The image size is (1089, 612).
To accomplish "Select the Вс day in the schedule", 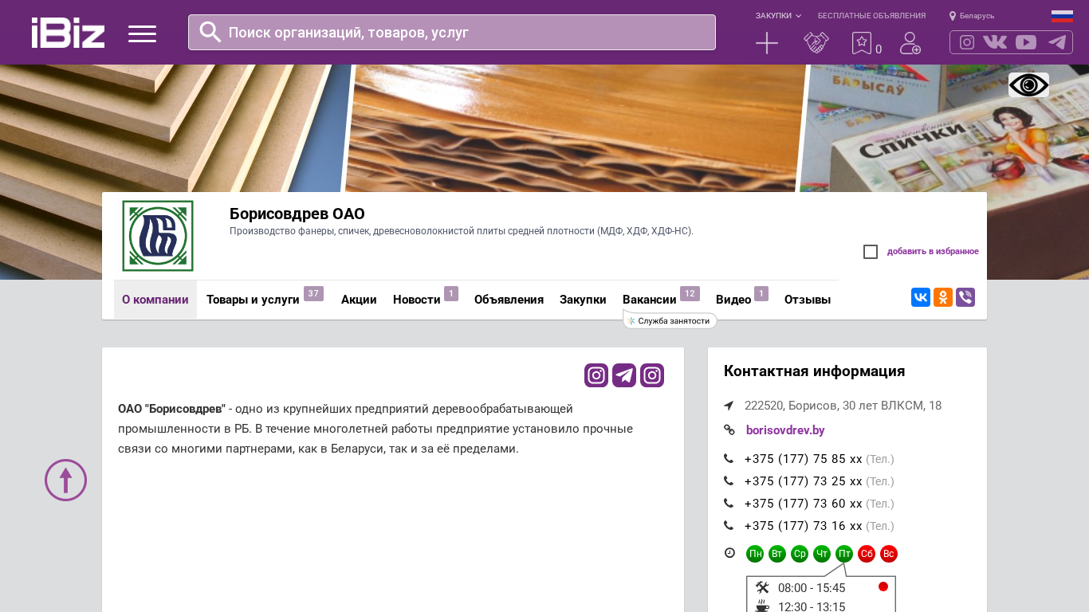I will click(889, 554).
